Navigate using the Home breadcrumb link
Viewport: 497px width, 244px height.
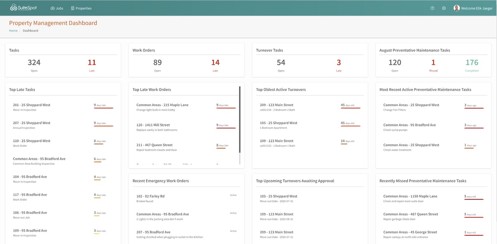[13, 30]
